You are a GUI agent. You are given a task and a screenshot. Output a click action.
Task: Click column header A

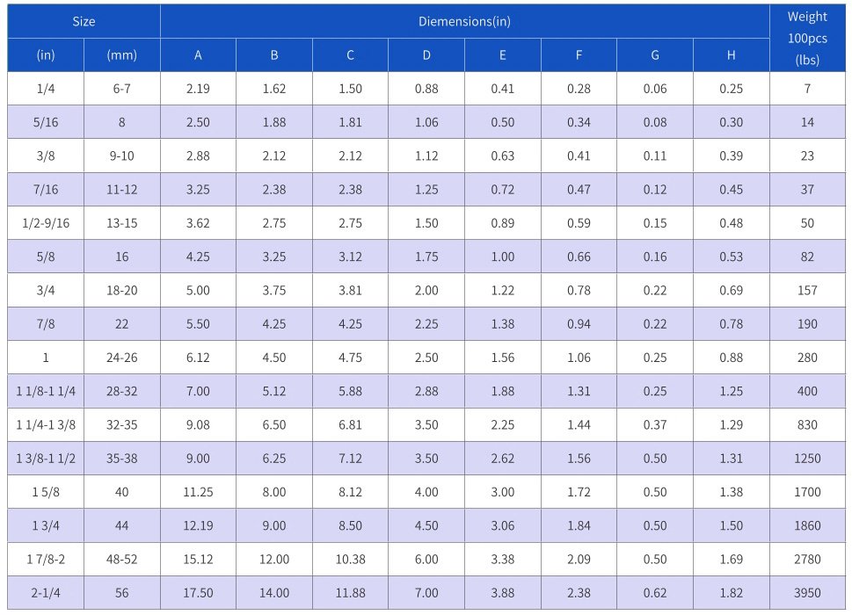point(198,55)
